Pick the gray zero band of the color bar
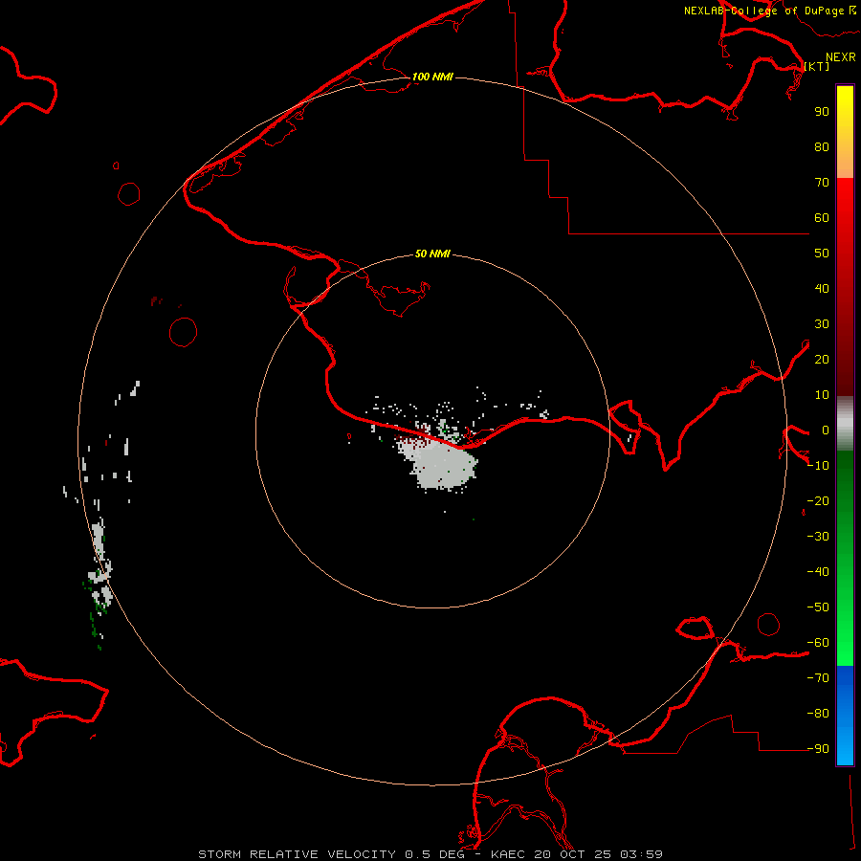The width and height of the screenshot is (861, 861). point(845,424)
